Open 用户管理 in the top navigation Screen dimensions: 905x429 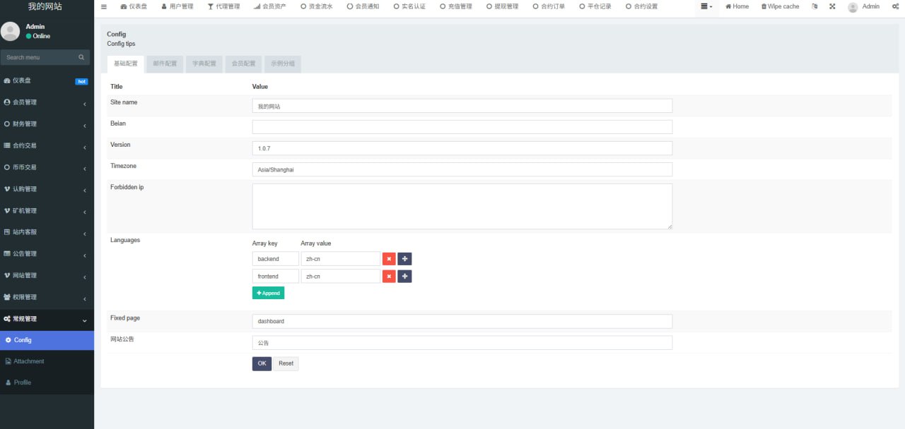pyautogui.click(x=177, y=6)
